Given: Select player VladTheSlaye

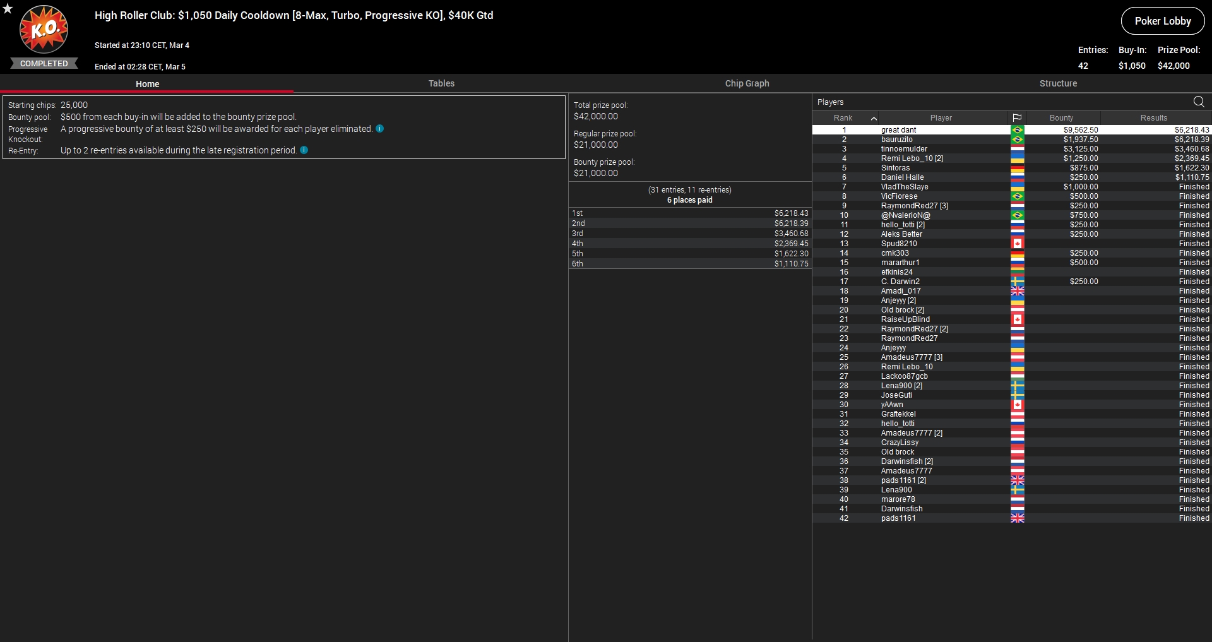Looking at the screenshot, I should click(1011, 187).
